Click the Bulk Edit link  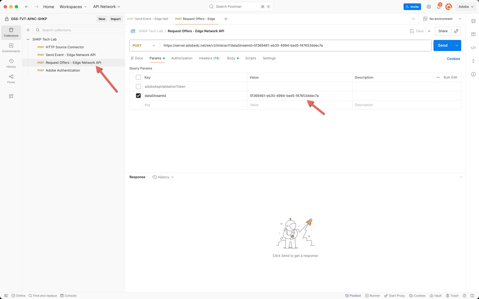pyautogui.click(x=450, y=77)
